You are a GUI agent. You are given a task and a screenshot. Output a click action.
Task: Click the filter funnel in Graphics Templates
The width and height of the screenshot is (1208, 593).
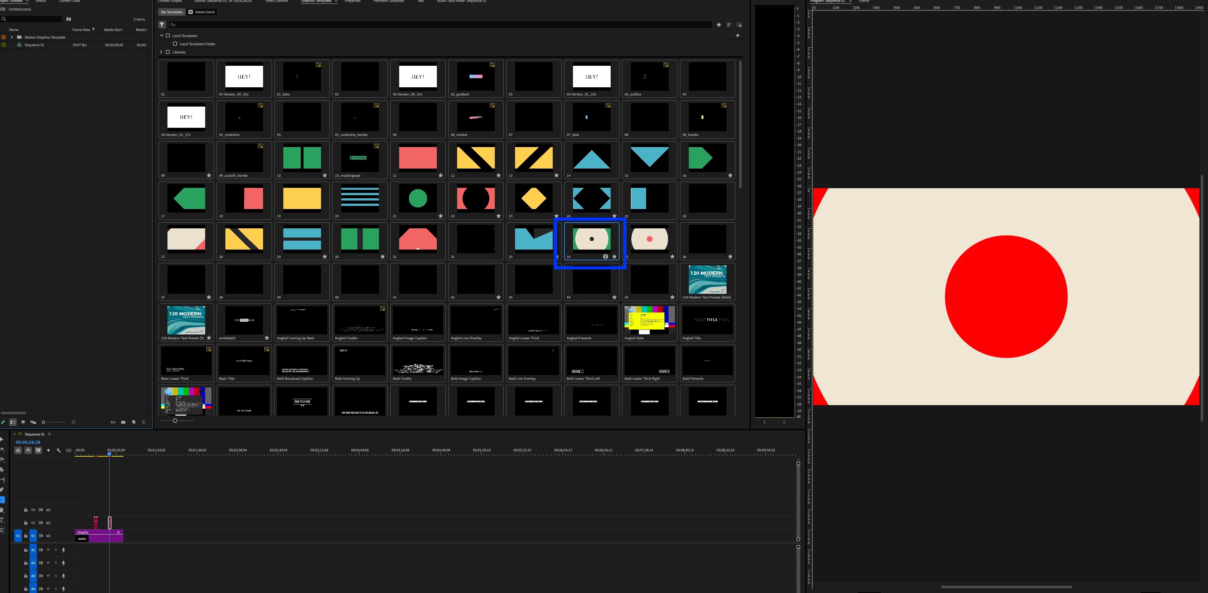click(162, 25)
